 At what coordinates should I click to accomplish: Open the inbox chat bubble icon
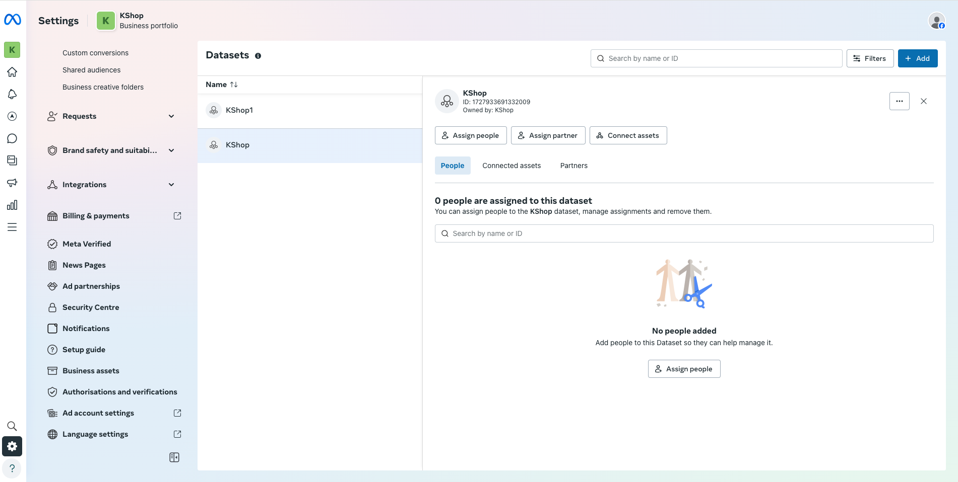pyautogui.click(x=12, y=138)
